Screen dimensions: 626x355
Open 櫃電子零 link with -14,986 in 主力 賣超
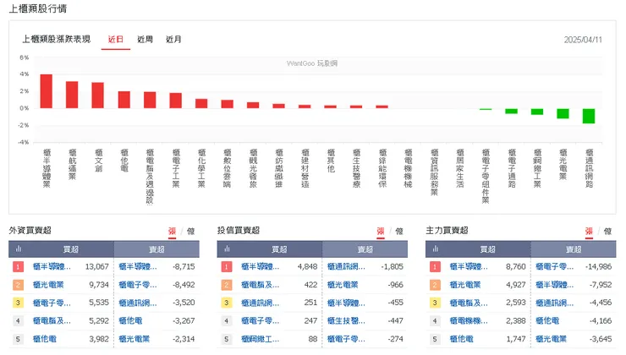(x=555, y=266)
